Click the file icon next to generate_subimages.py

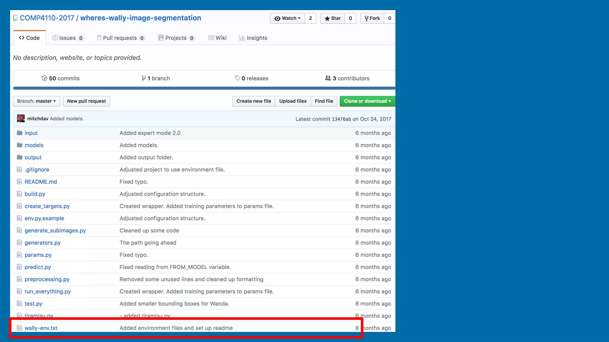(x=19, y=230)
